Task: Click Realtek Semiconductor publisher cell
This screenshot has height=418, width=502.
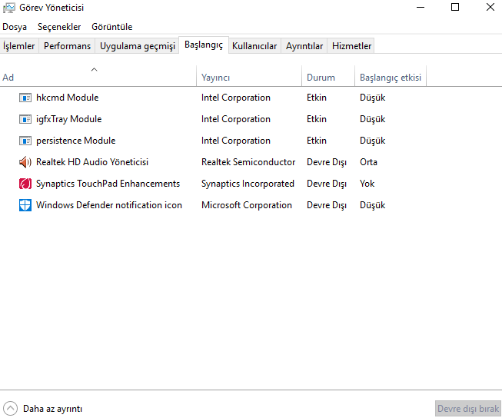Action: tap(248, 162)
